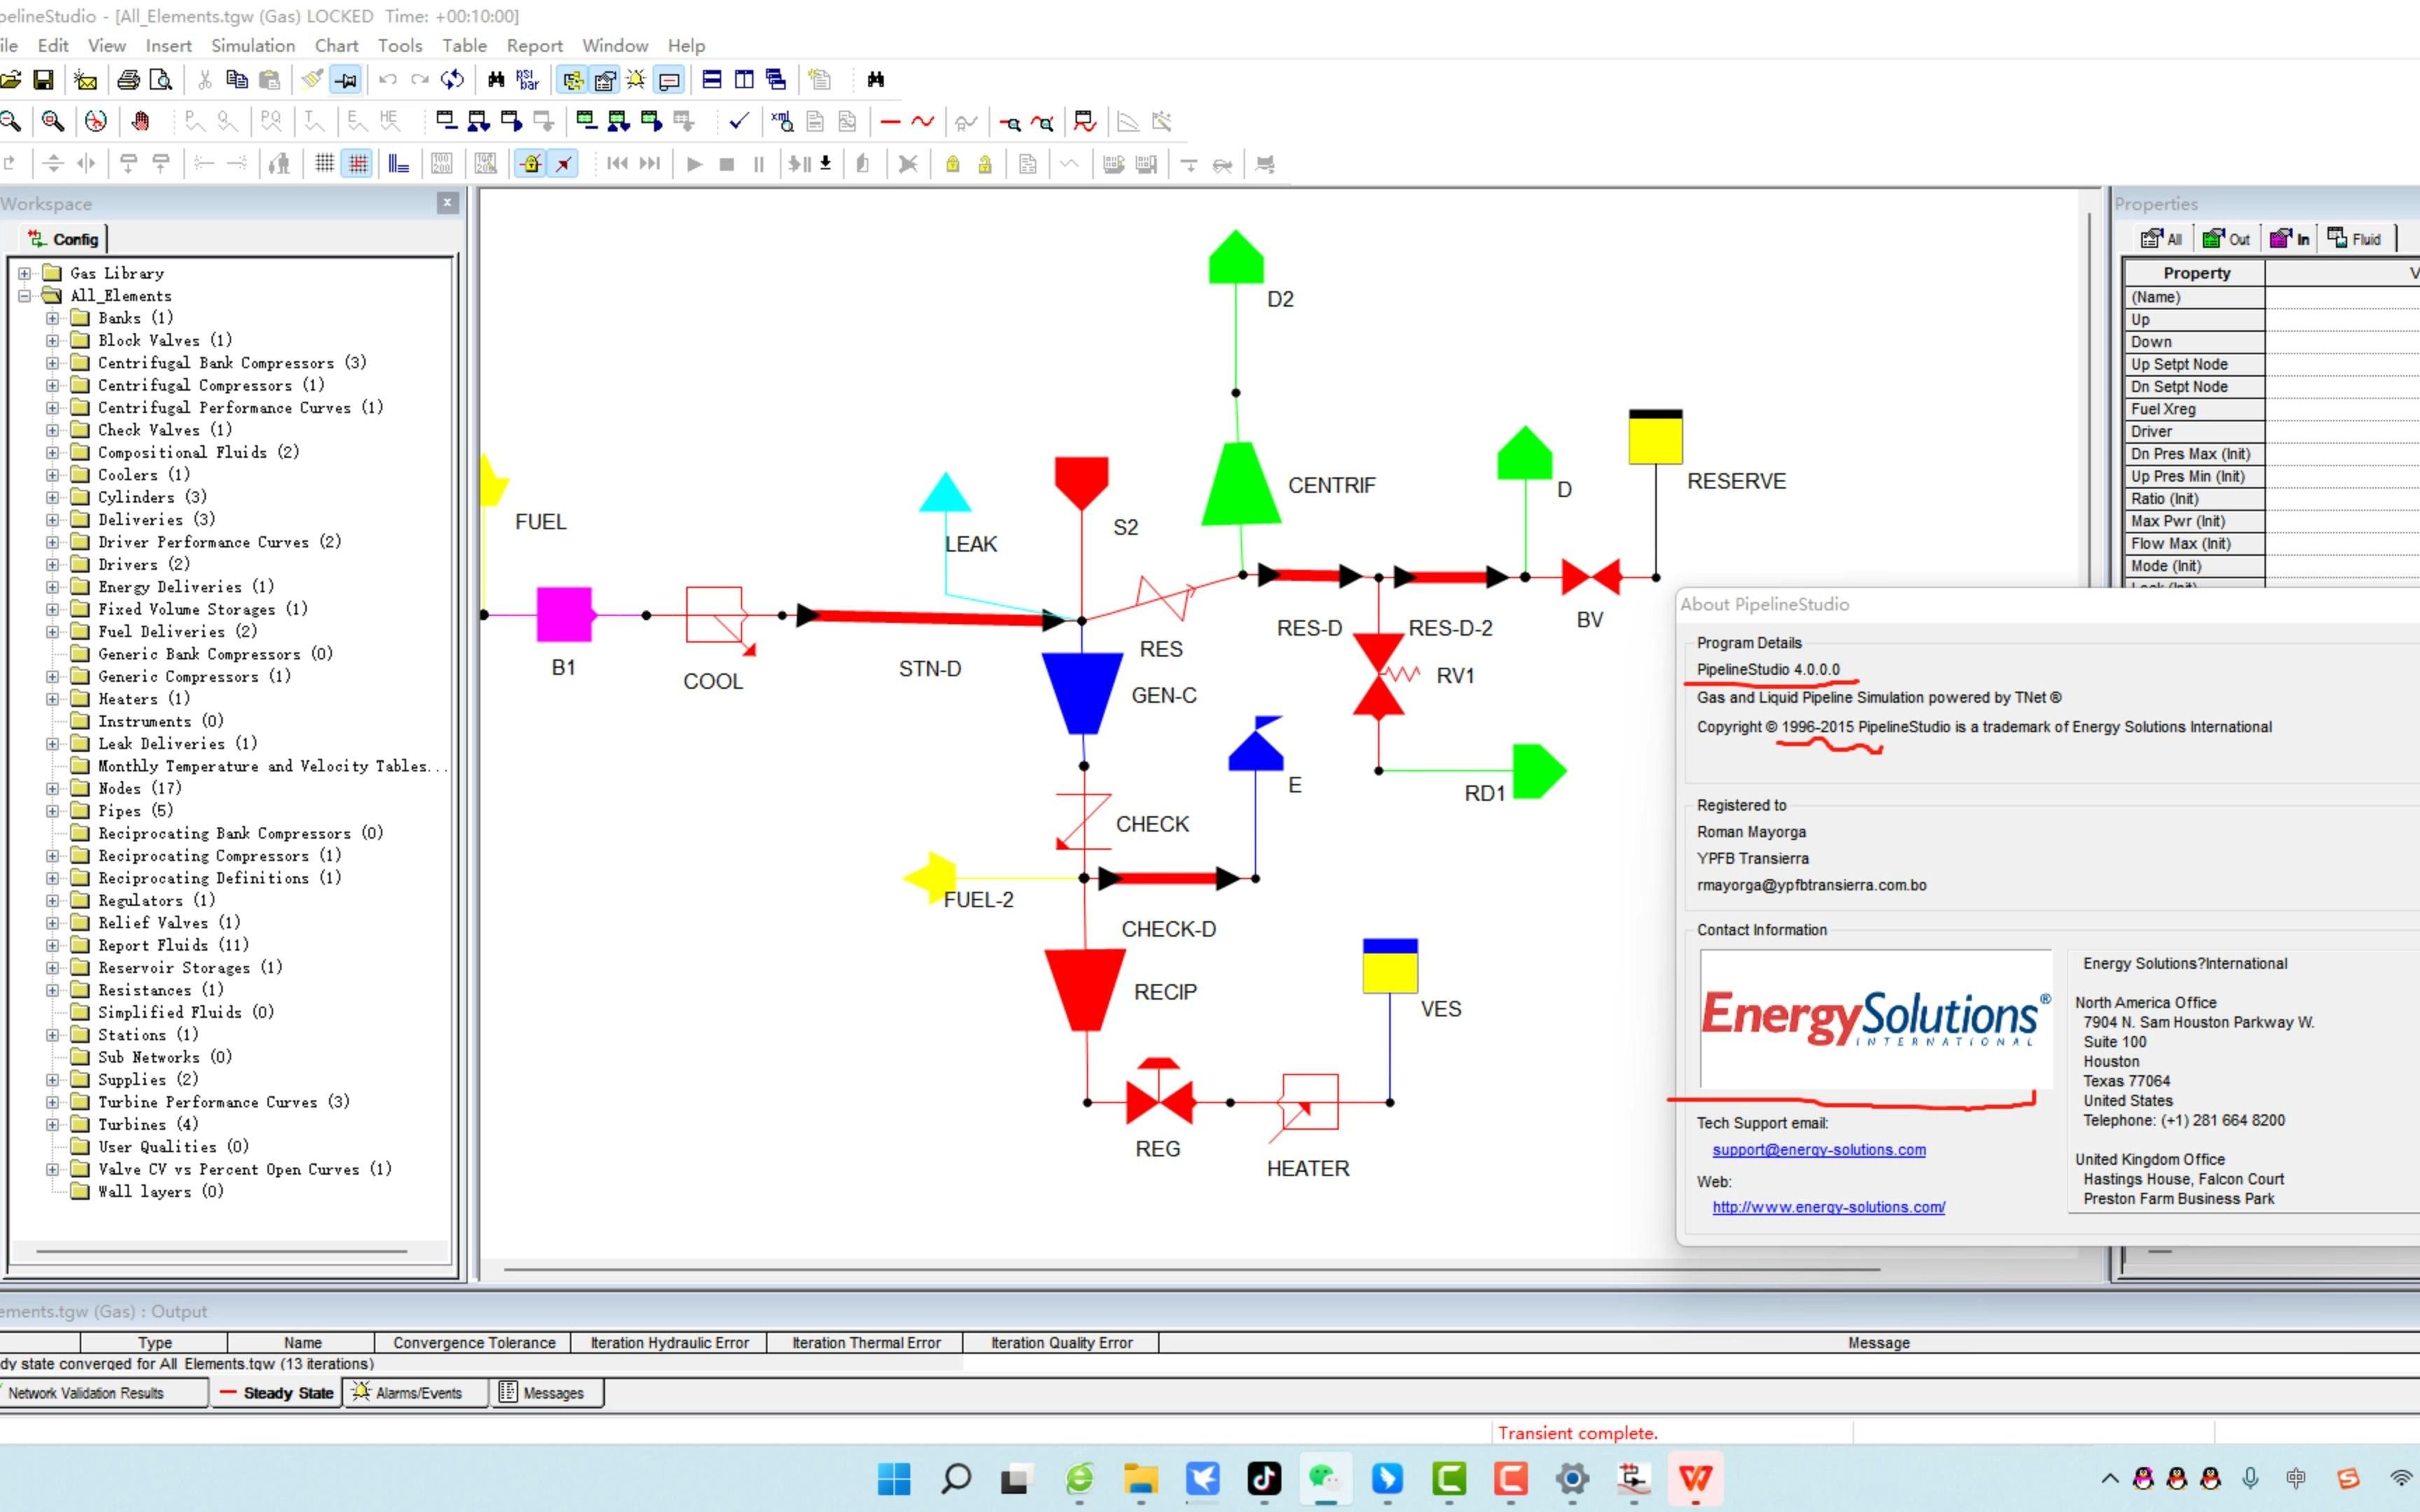Toggle the pushpin toolbar button
The width and height of the screenshot is (2420, 1512).
click(346, 80)
